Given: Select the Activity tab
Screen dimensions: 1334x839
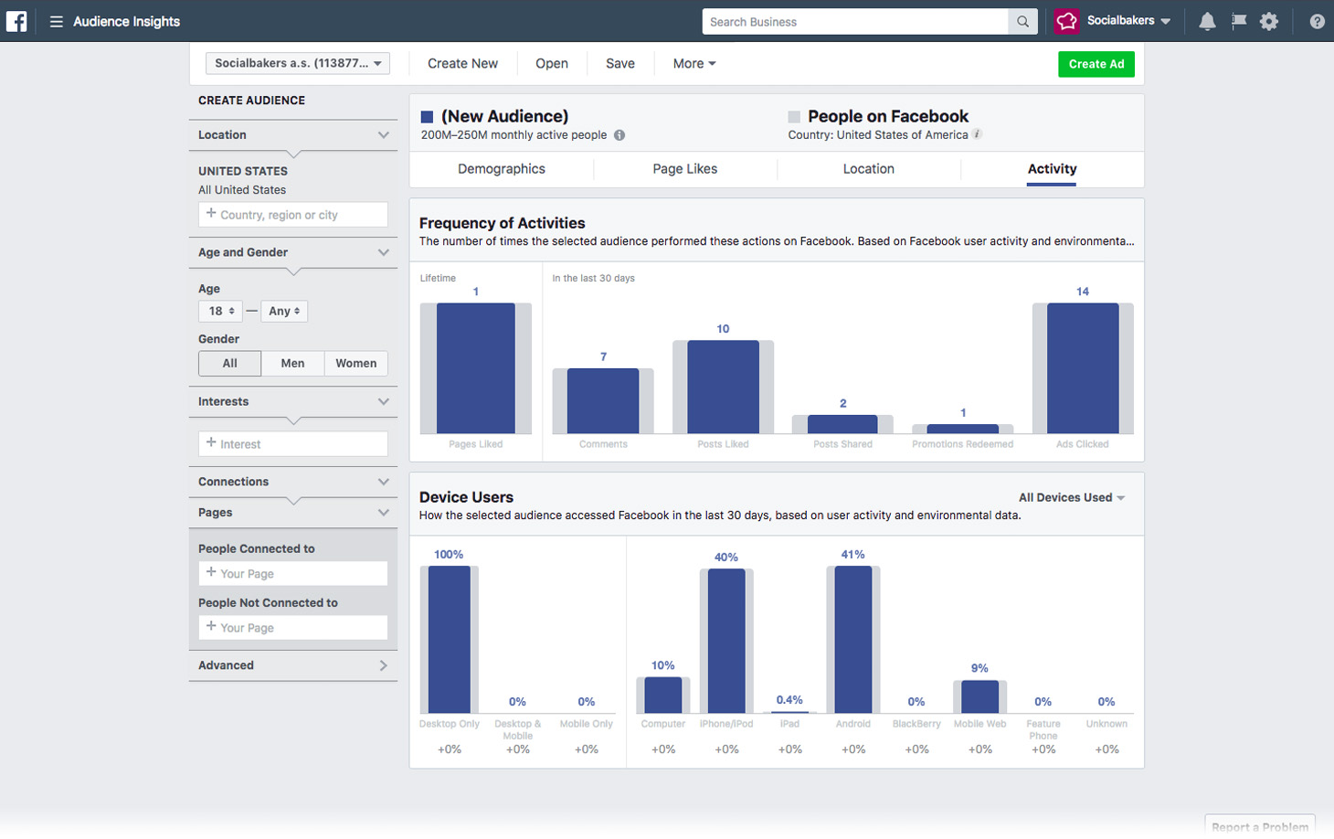Looking at the screenshot, I should tap(1052, 169).
